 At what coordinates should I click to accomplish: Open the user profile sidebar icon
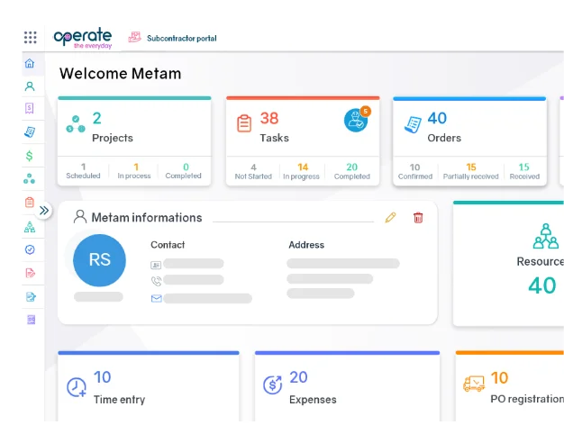pyautogui.click(x=30, y=86)
